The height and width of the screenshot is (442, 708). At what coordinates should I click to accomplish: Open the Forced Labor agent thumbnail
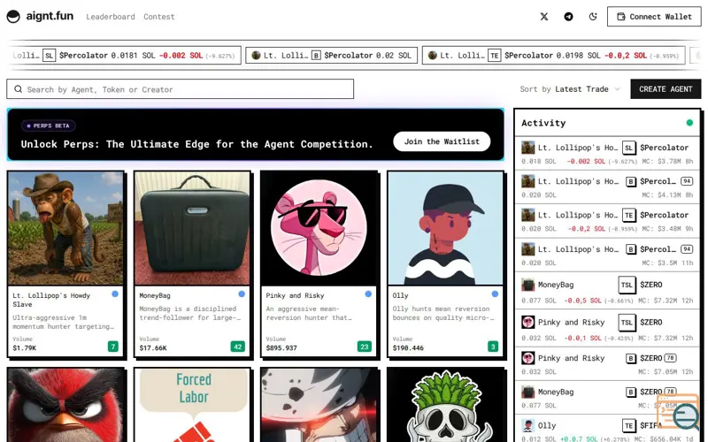point(192,405)
